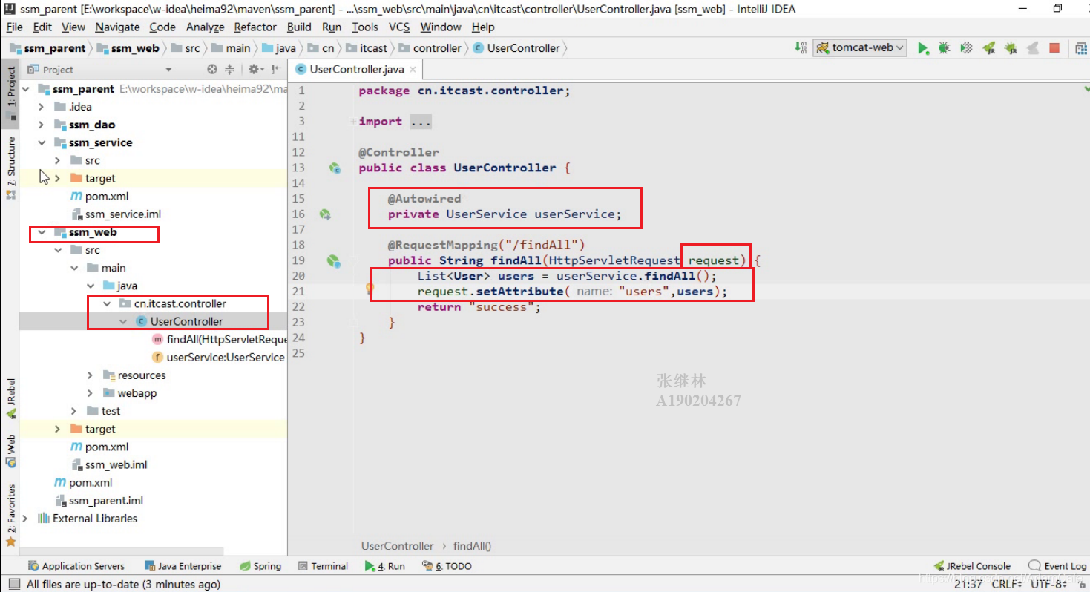Select the UserController.java editor tab
The height and width of the screenshot is (592, 1090).
click(x=358, y=69)
